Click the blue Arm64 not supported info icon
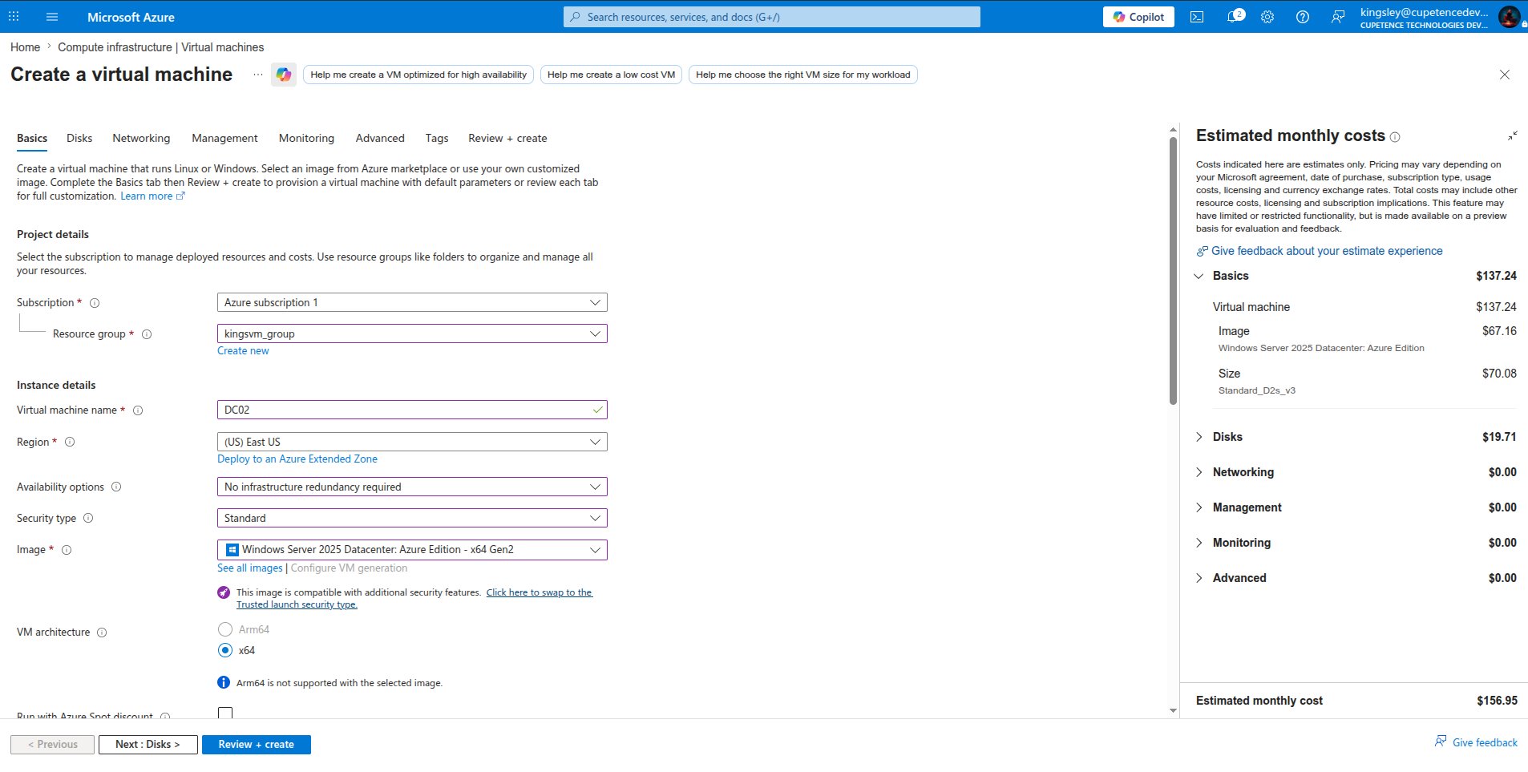Viewport: 1528px width, 772px height. click(x=224, y=682)
